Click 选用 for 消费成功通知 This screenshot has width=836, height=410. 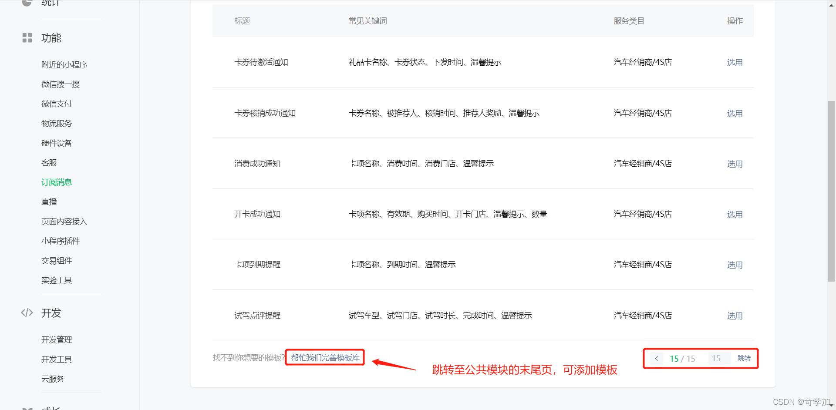(x=735, y=164)
